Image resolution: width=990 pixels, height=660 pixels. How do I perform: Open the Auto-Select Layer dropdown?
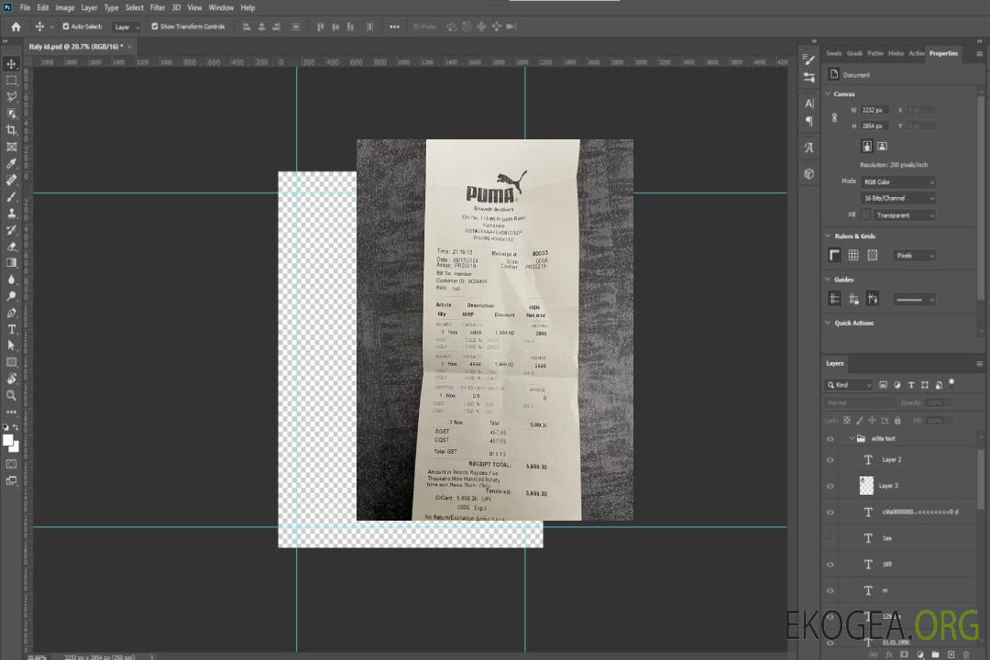(126, 27)
